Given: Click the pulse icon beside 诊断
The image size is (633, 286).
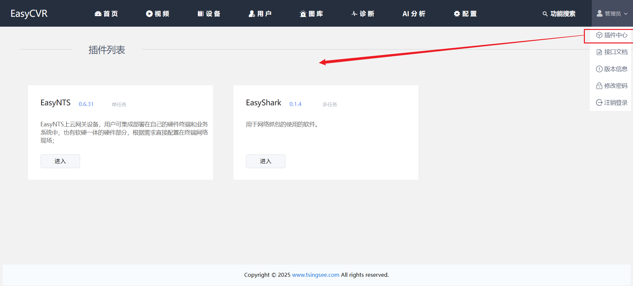Looking at the screenshot, I should pos(354,13).
